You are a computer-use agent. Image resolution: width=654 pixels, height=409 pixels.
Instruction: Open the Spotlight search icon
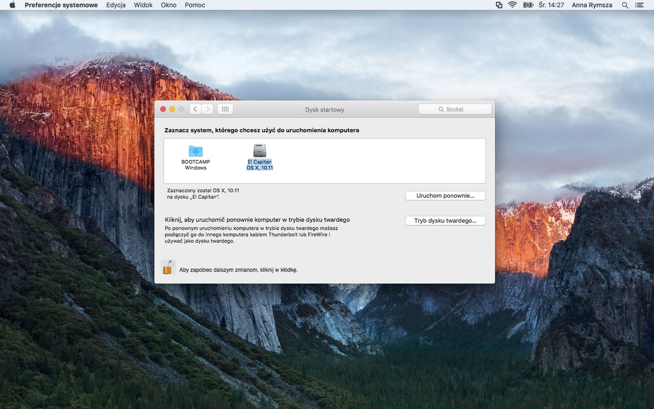pos(625,5)
